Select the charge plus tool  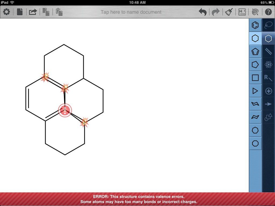click(268, 91)
